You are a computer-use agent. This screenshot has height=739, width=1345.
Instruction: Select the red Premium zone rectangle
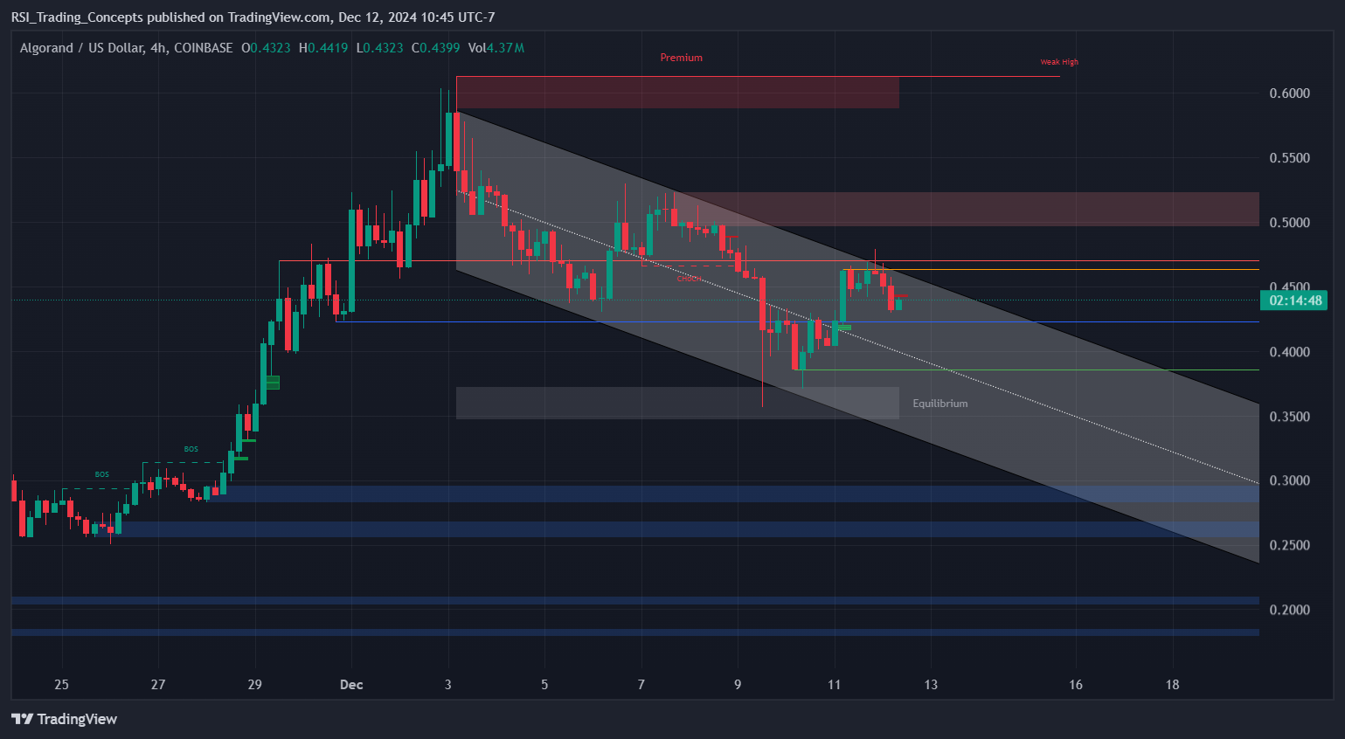click(677, 93)
